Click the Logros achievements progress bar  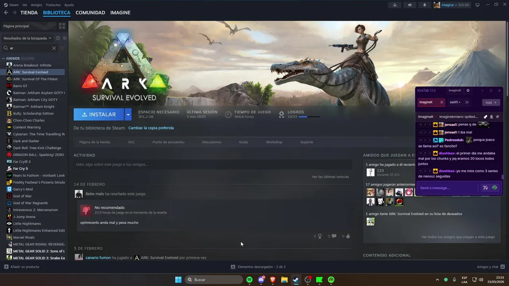coord(309,117)
